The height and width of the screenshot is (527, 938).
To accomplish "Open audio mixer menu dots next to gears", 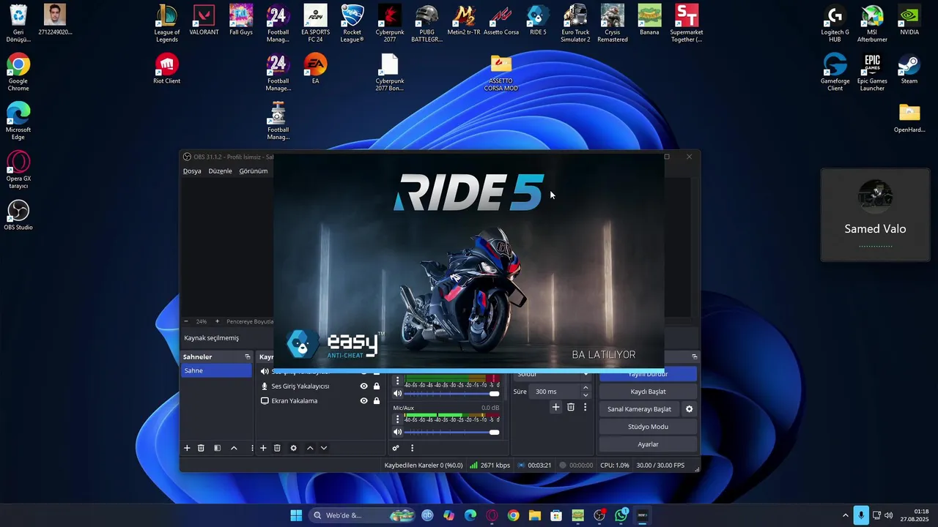I will tap(412, 448).
